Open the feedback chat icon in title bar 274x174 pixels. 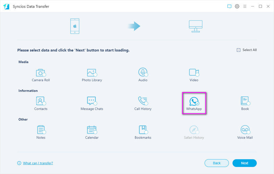(x=229, y=6)
